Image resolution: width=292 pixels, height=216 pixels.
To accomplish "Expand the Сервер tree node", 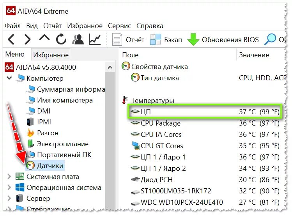I will click(9, 198).
